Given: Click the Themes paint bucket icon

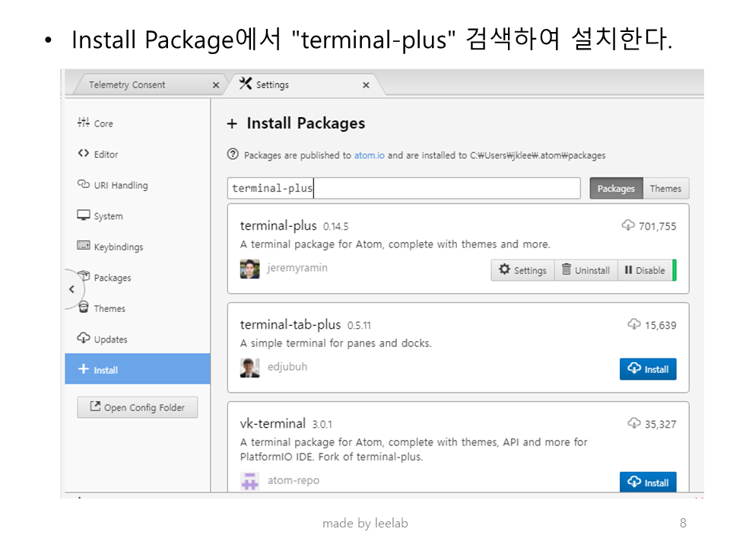Looking at the screenshot, I should (x=84, y=307).
